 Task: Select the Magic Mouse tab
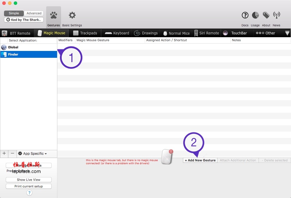[x=52, y=33]
